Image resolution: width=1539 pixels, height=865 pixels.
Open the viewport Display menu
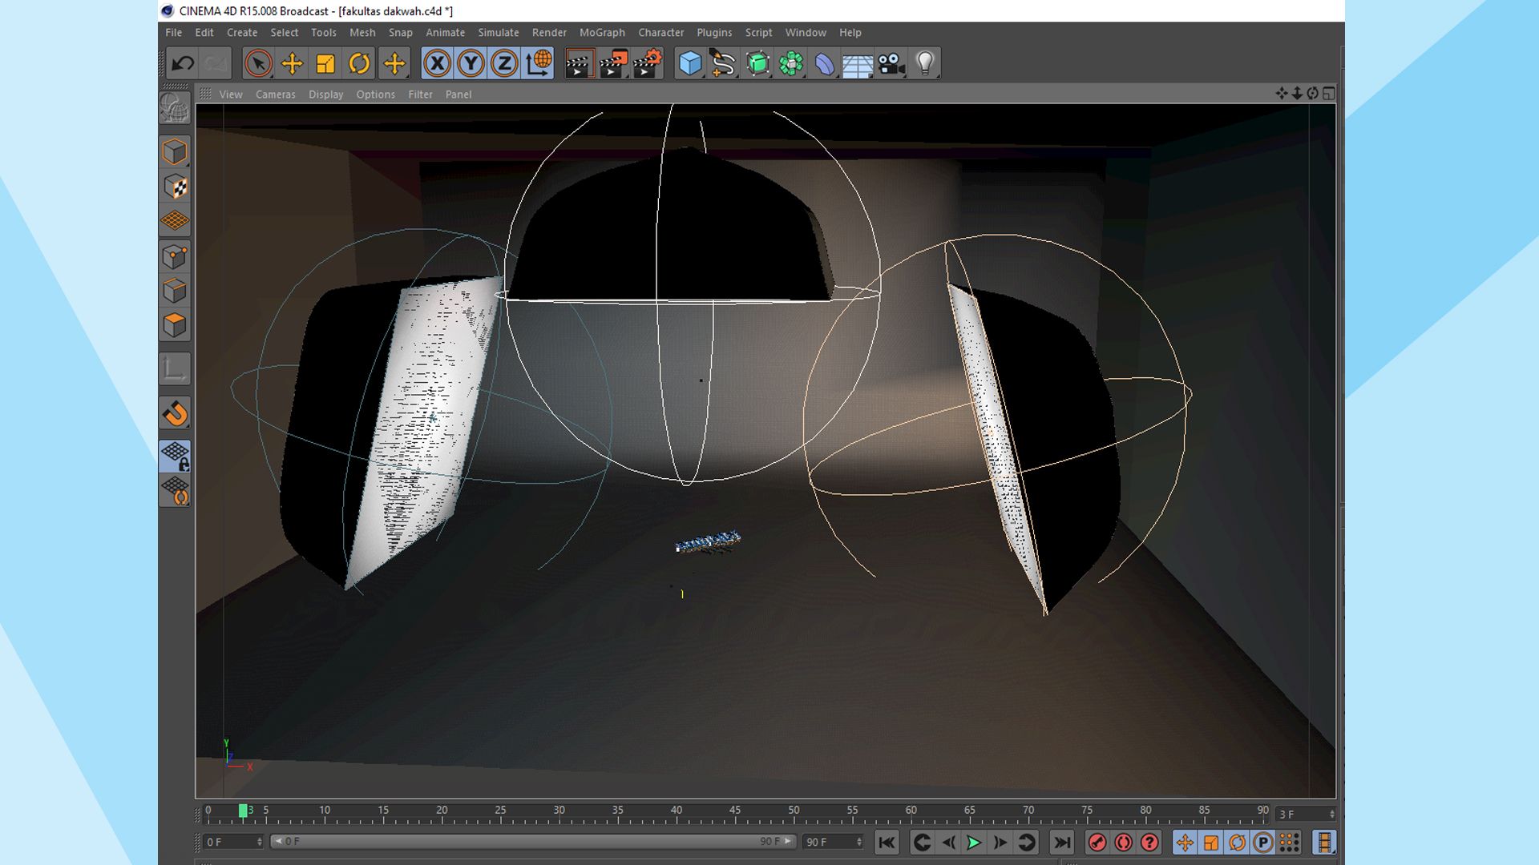tap(326, 95)
